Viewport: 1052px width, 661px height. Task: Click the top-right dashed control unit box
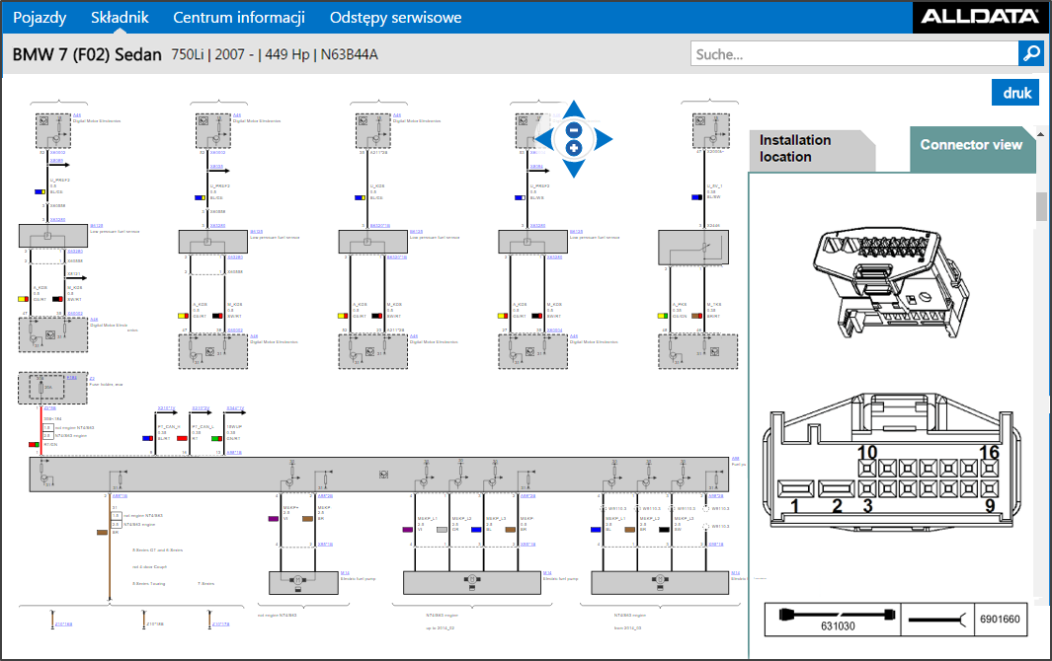pyautogui.click(x=711, y=131)
